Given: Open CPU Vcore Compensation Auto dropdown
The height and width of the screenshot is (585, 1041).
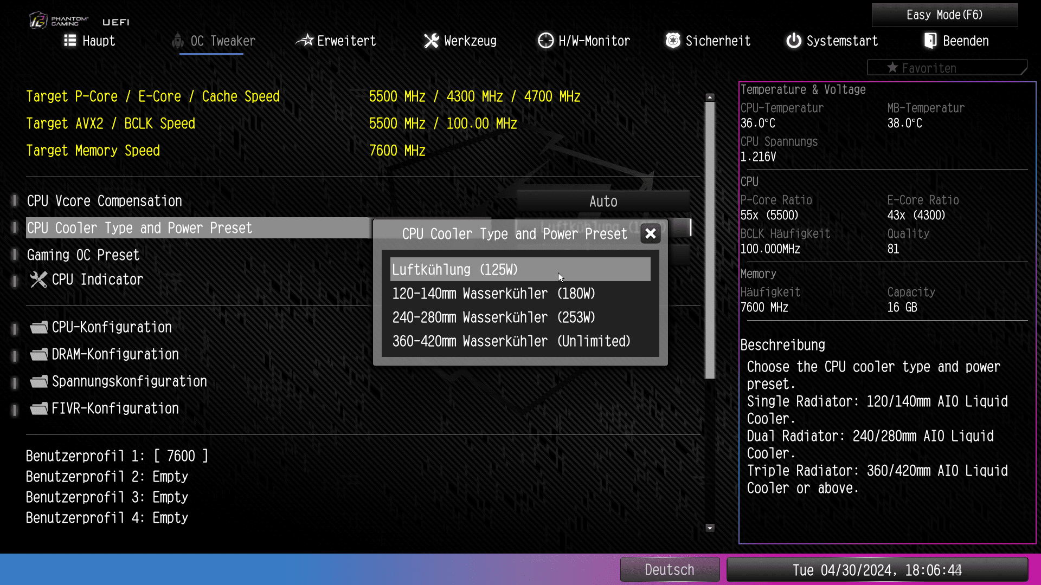Looking at the screenshot, I should pos(603,201).
